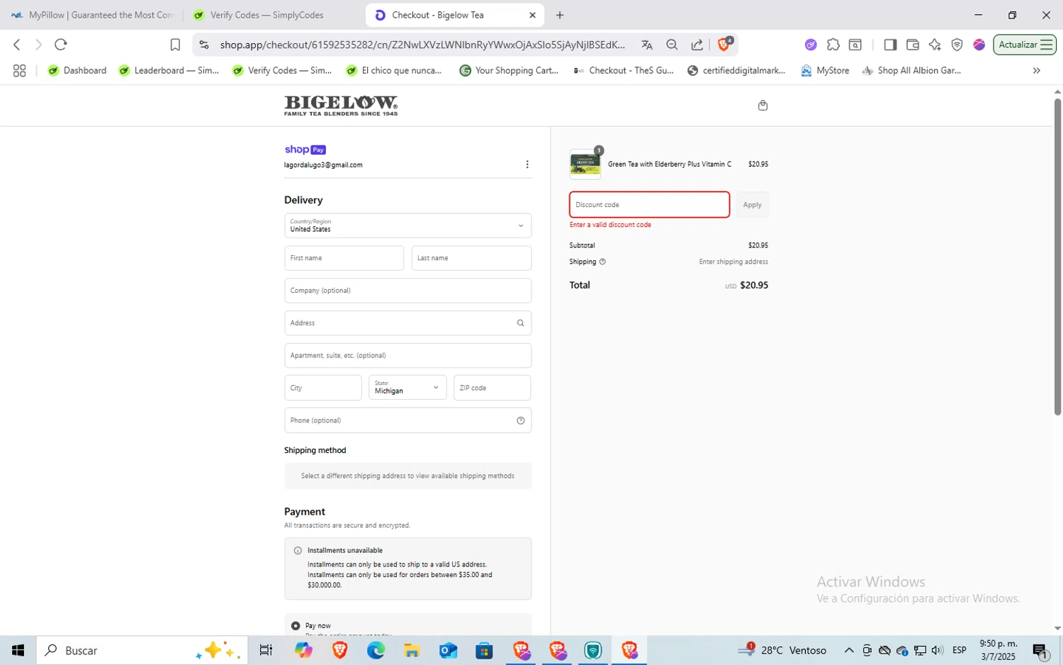Viewport: 1063px width, 665px height.
Task: Open Dashboard bookmark
Action: point(77,71)
